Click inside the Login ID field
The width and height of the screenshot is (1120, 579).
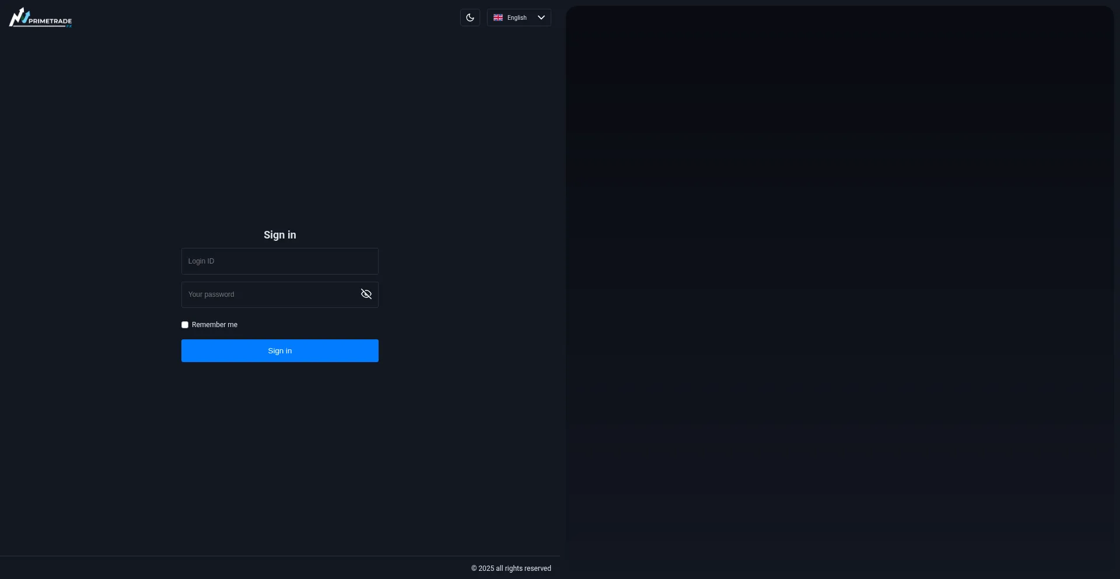[x=280, y=261]
